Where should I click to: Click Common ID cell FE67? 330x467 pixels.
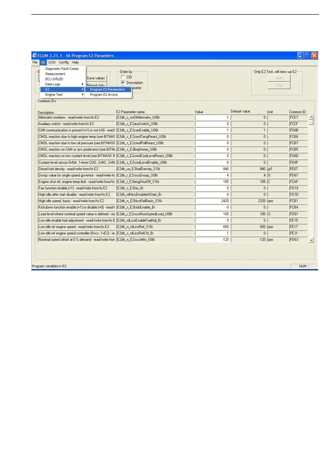(298, 169)
